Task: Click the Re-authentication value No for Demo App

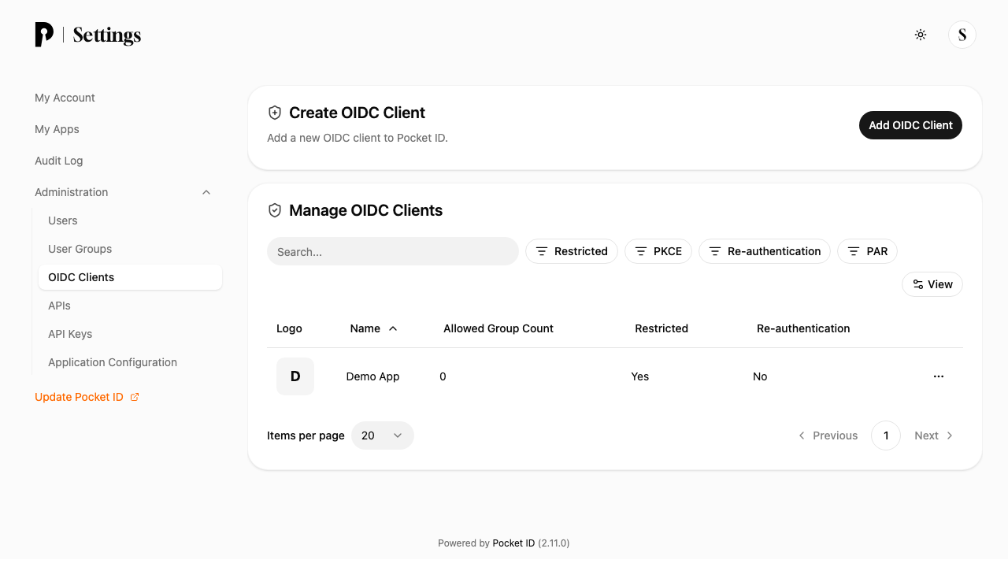Action: pos(760,376)
